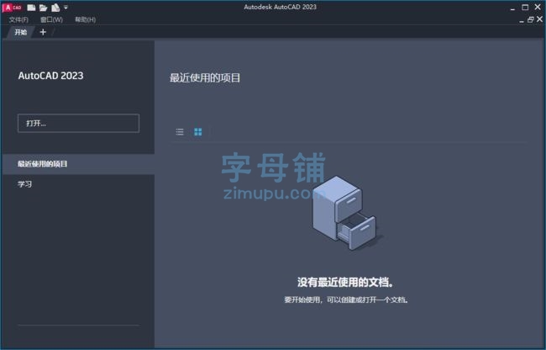
Task: Switch recent items to grid view
Action: tap(197, 131)
